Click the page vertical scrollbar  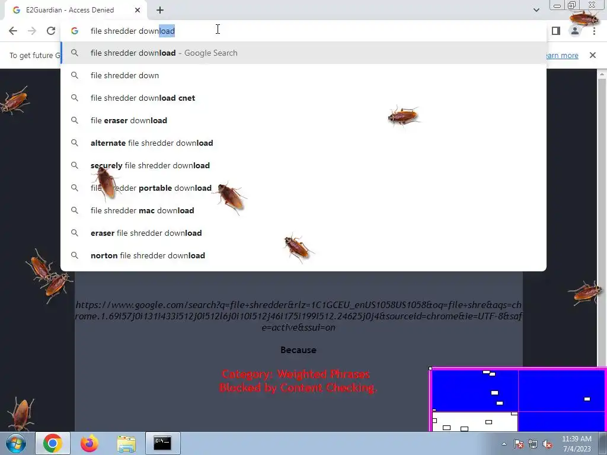pyautogui.click(x=602, y=223)
